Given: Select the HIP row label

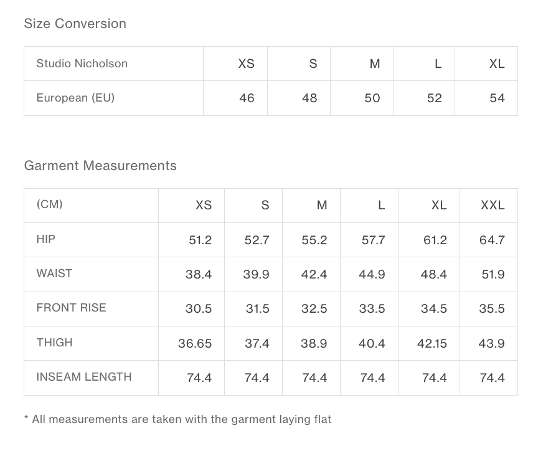Looking at the screenshot, I should 46,239.
